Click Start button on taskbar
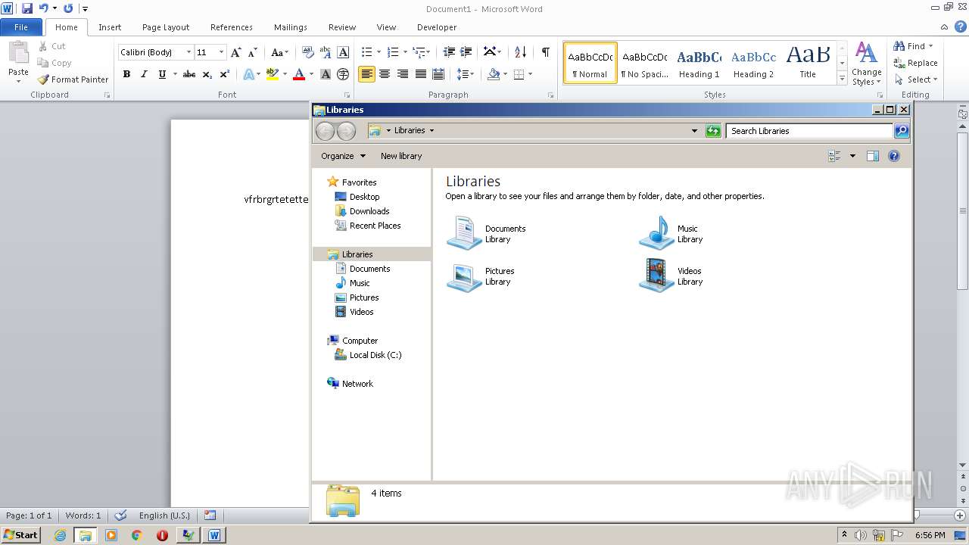This screenshot has height=545, width=969. tap(20, 534)
